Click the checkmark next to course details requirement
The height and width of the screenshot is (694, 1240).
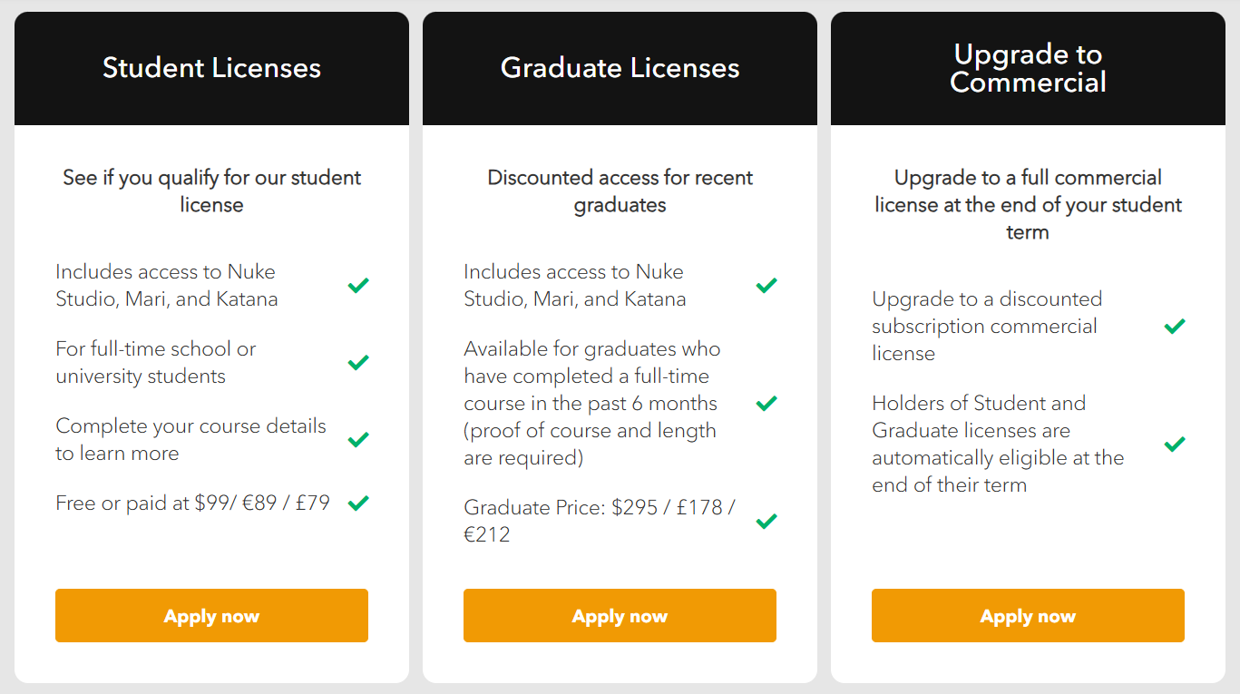[x=357, y=439]
